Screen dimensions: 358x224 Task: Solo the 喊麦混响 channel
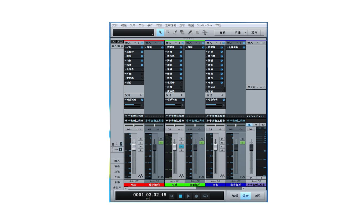[161, 143]
